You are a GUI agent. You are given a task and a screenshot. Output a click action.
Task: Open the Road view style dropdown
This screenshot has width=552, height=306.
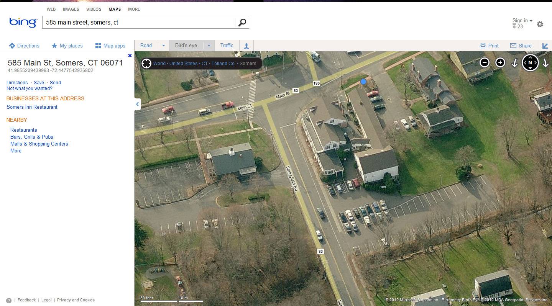pos(163,45)
